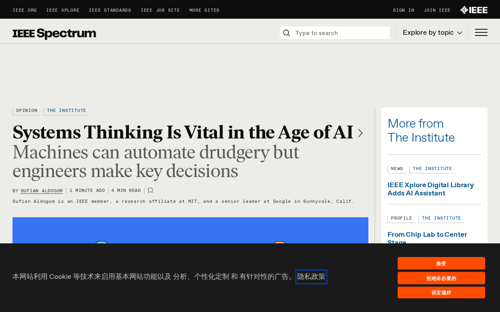Expand the Explore by topic dropdown
The height and width of the screenshot is (312, 500).
[x=432, y=33]
